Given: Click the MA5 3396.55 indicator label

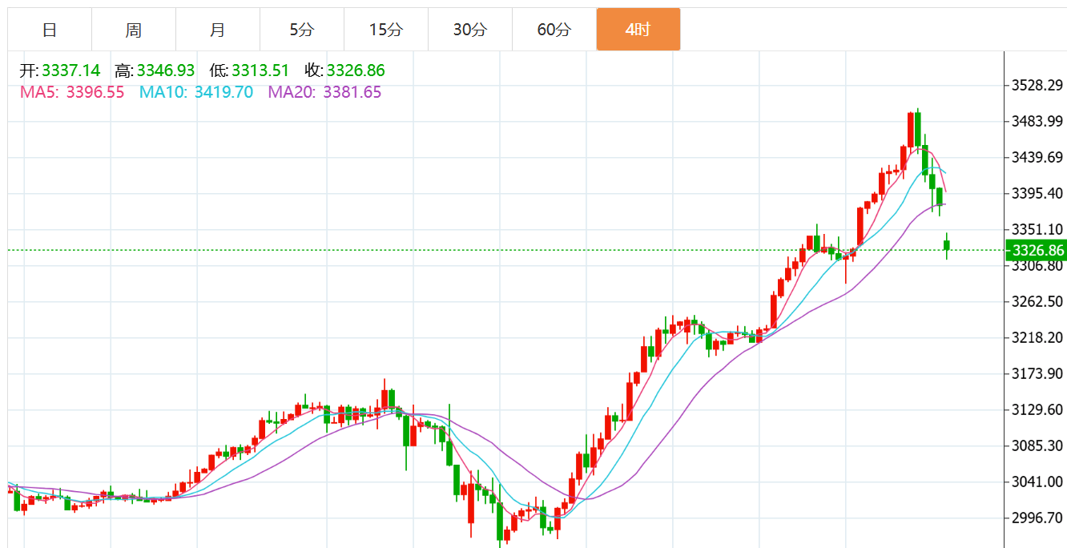Looking at the screenshot, I should 72,92.
